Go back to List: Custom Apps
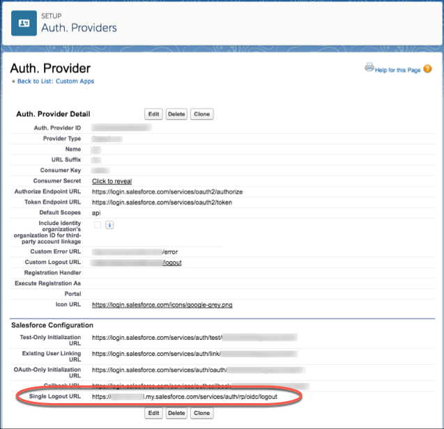The width and height of the screenshot is (444, 429). click(54, 81)
